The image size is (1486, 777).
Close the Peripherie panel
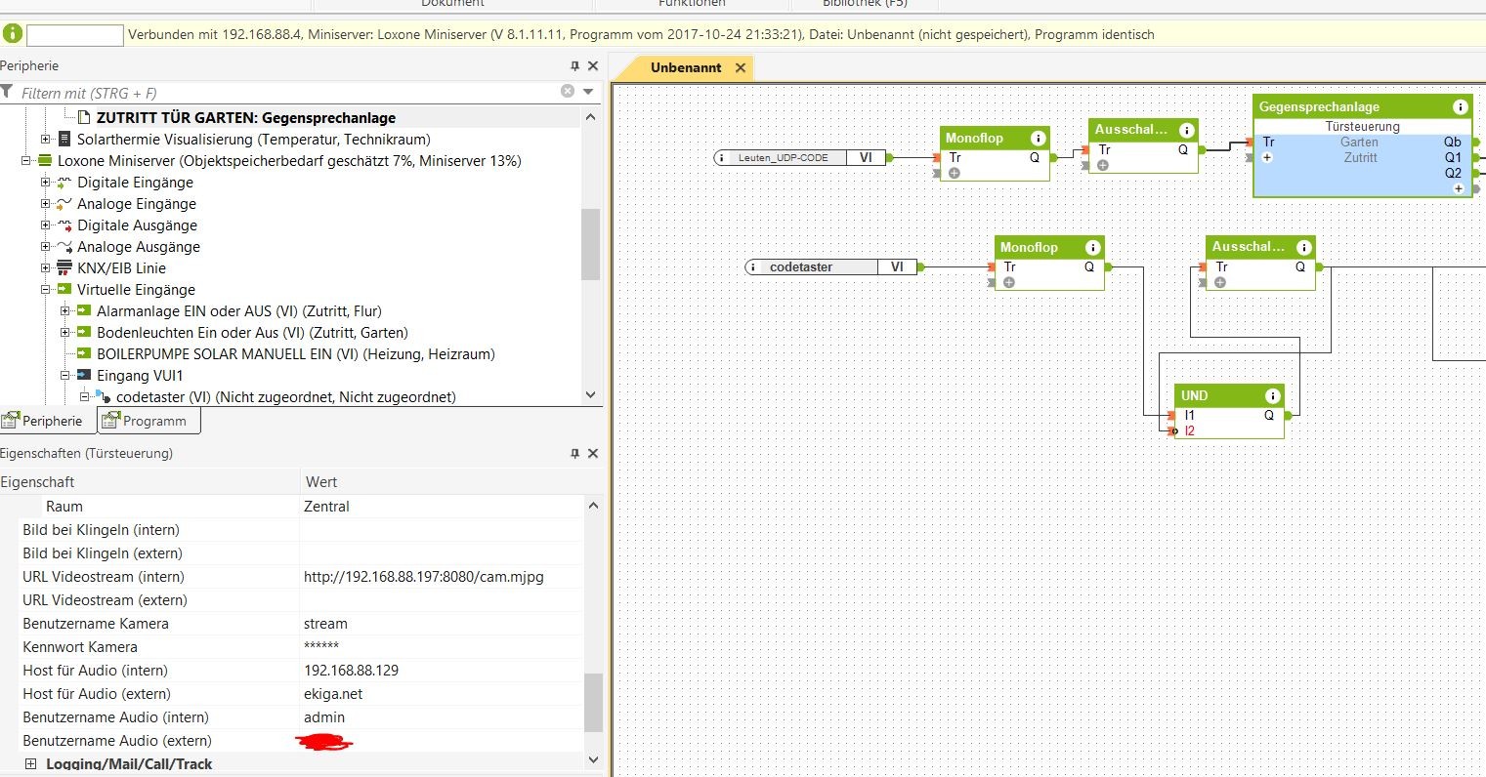592,65
